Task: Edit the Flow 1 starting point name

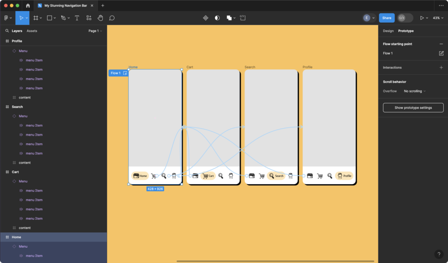Action: point(441,53)
